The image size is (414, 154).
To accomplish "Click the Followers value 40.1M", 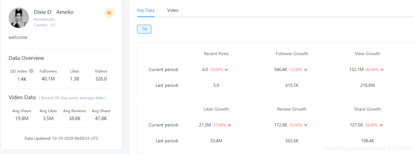I will pos(48,79).
